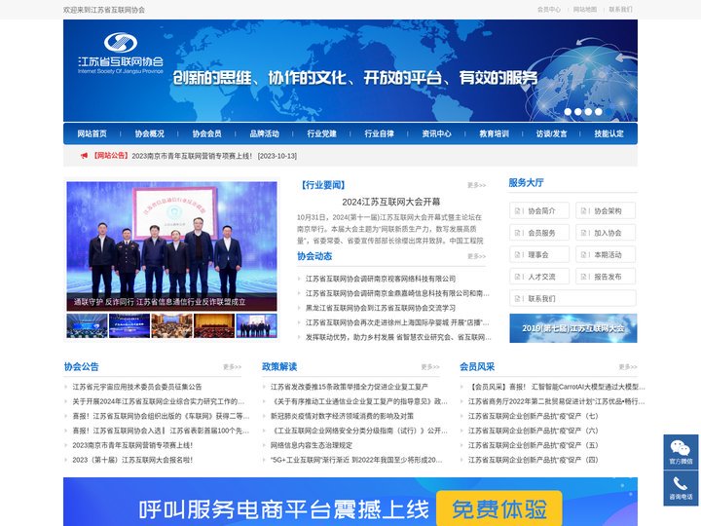This screenshot has height=526, width=701.
Task: Click the main slideshow group photo
Action: 171,246
